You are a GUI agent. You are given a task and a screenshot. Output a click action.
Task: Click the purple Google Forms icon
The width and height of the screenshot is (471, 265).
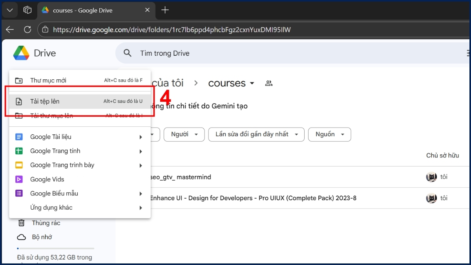click(x=19, y=194)
